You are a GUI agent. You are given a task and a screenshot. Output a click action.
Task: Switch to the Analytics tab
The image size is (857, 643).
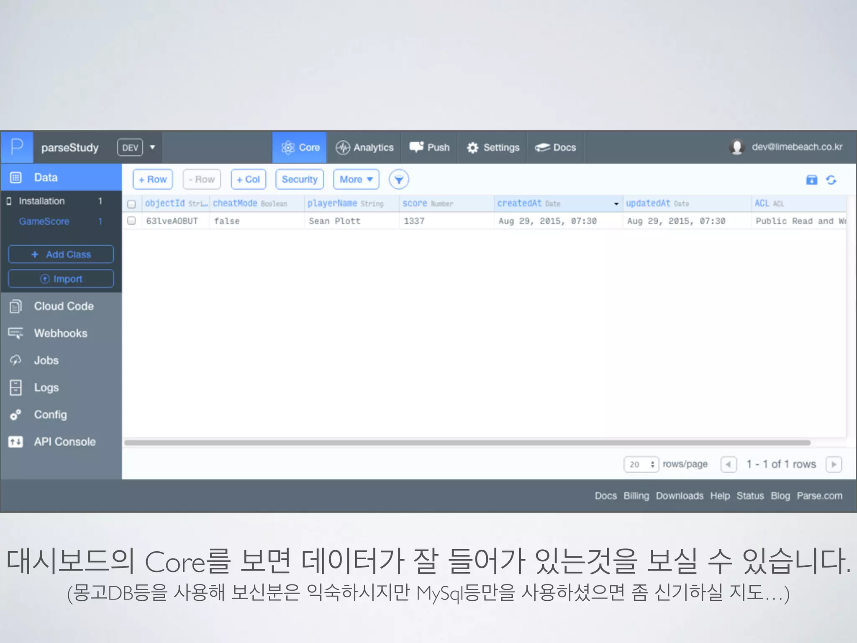click(364, 147)
